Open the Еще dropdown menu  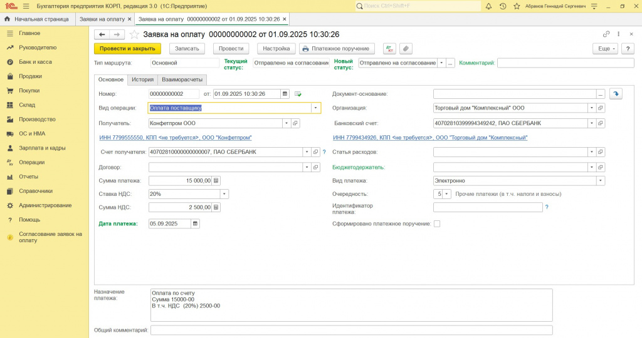coord(605,49)
